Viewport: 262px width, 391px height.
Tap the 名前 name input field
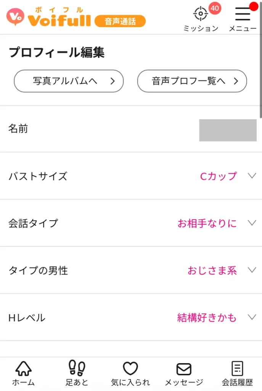click(228, 129)
